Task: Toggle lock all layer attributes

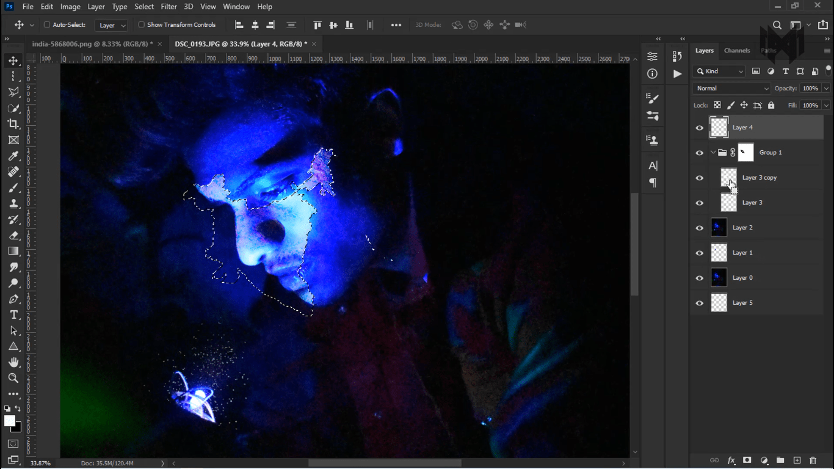Action: [771, 105]
